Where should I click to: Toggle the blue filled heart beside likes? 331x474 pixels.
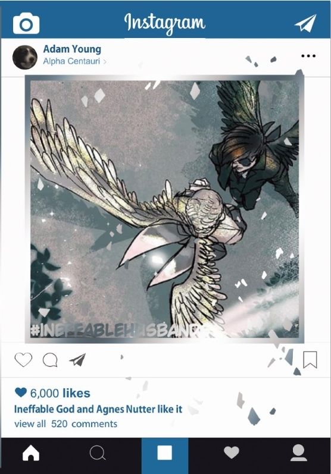pyautogui.click(x=21, y=393)
